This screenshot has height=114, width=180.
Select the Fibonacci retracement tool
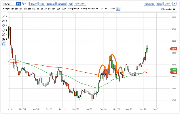3,21
